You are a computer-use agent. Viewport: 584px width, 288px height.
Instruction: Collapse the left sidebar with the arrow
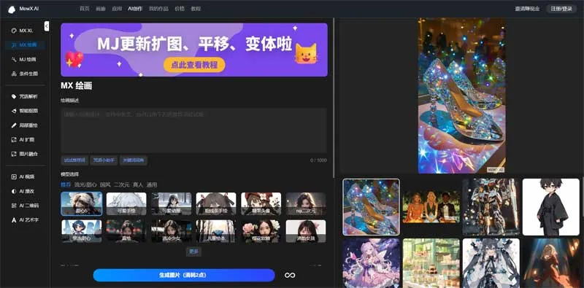coord(47,26)
